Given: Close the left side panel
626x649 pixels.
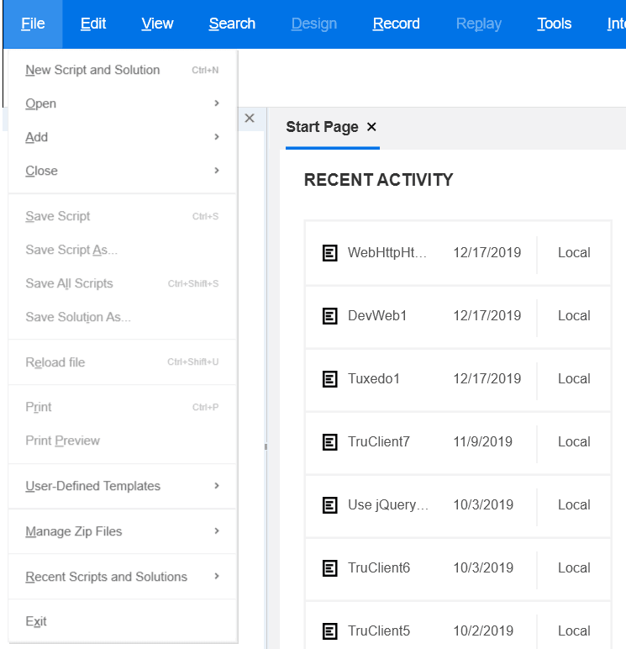Looking at the screenshot, I should (x=250, y=118).
